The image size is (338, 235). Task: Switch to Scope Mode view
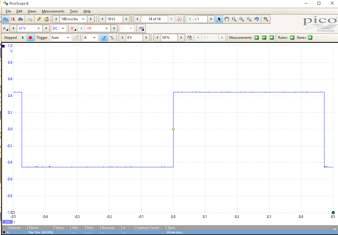tap(5, 19)
